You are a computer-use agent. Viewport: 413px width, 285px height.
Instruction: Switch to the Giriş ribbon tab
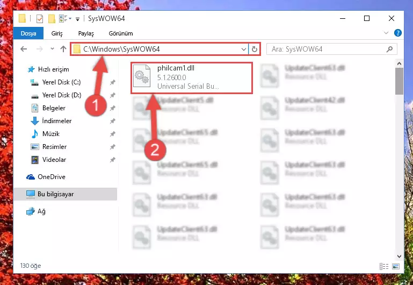57,33
